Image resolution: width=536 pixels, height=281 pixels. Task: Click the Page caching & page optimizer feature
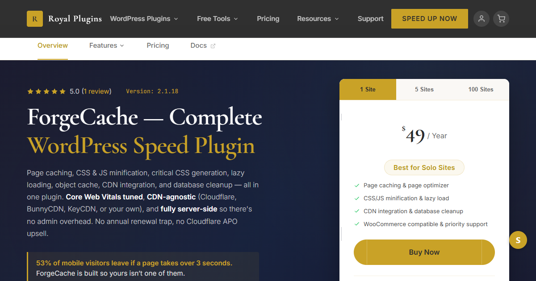pyautogui.click(x=406, y=186)
